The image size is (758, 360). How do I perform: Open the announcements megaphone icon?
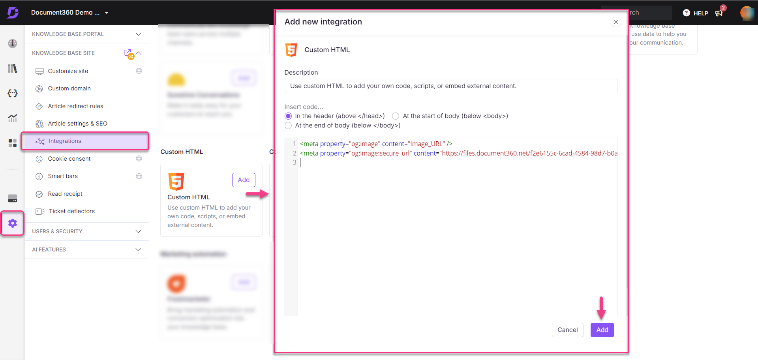[x=719, y=13]
